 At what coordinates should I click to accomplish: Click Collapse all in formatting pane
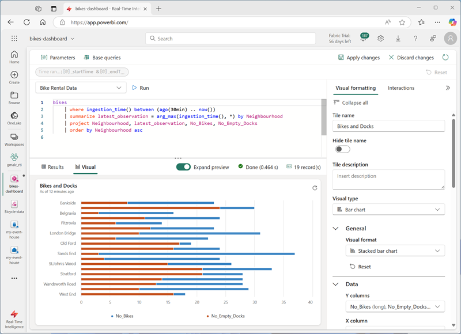tap(350, 103)
